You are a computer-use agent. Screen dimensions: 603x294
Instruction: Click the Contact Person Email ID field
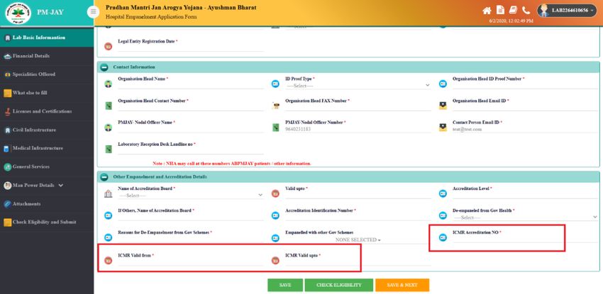[x=524, y=129]
